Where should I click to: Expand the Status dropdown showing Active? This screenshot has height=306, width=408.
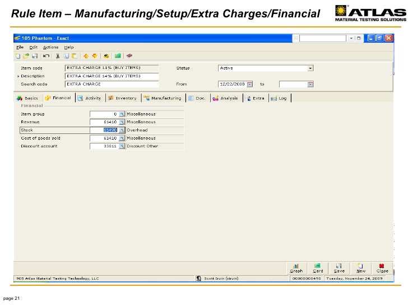pos(310,68)
